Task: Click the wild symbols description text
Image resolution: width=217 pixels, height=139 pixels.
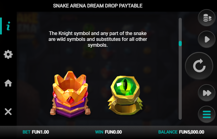Action: pyautogui.click(x=98, y=39)
